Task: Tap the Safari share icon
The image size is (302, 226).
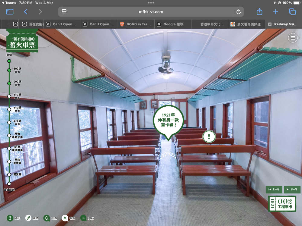Action: click(x=259, y=12)
